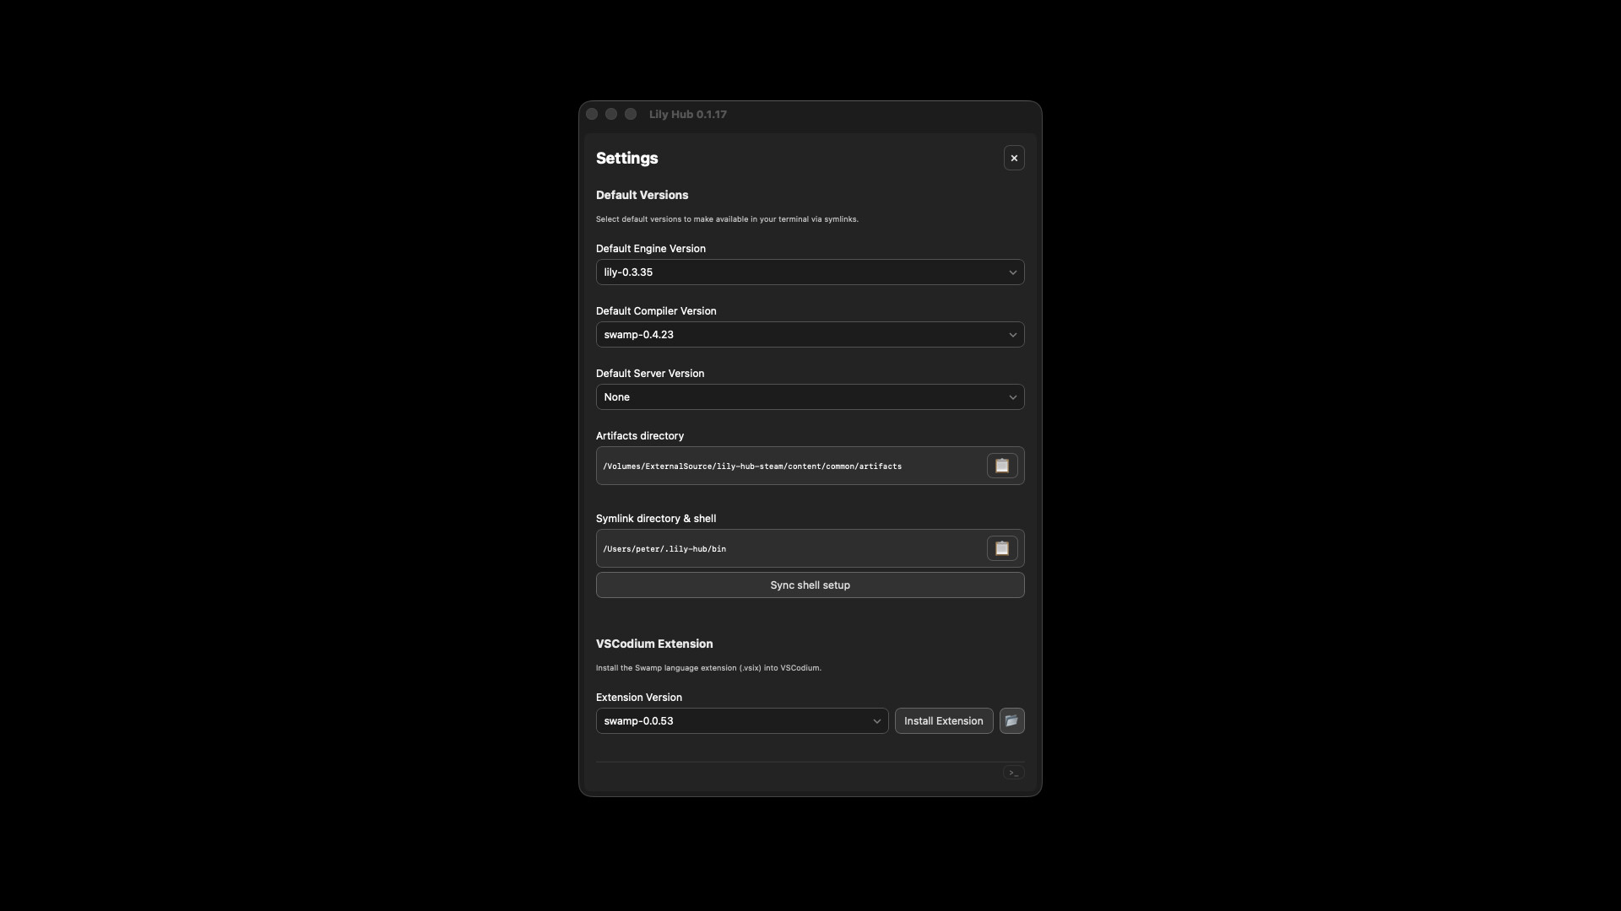Open the Extension Version dropdown

(742, 721)
